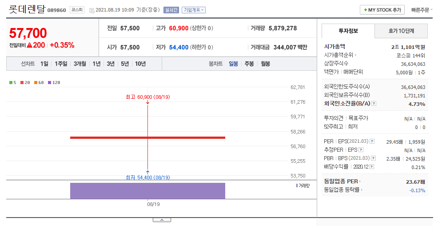Click the 저가 54,400 value
Screen dimensions: 434x226
point(179,48)
